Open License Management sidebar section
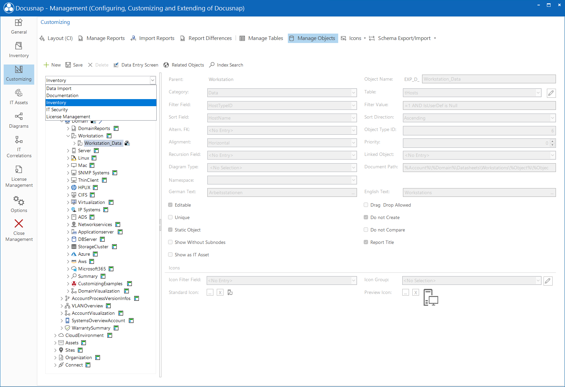 tap(19, 176)
